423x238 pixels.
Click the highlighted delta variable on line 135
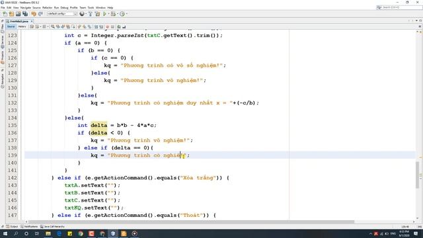98,125
